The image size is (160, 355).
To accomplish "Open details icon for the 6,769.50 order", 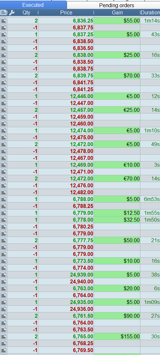I will pyautogui.click(x=3, y=350).
